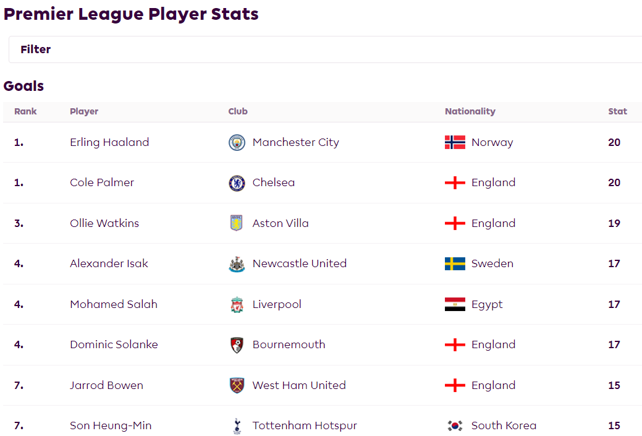642x436 pixels.
Task: Click the Bournemouth club badge
Action: pos(237,344)
